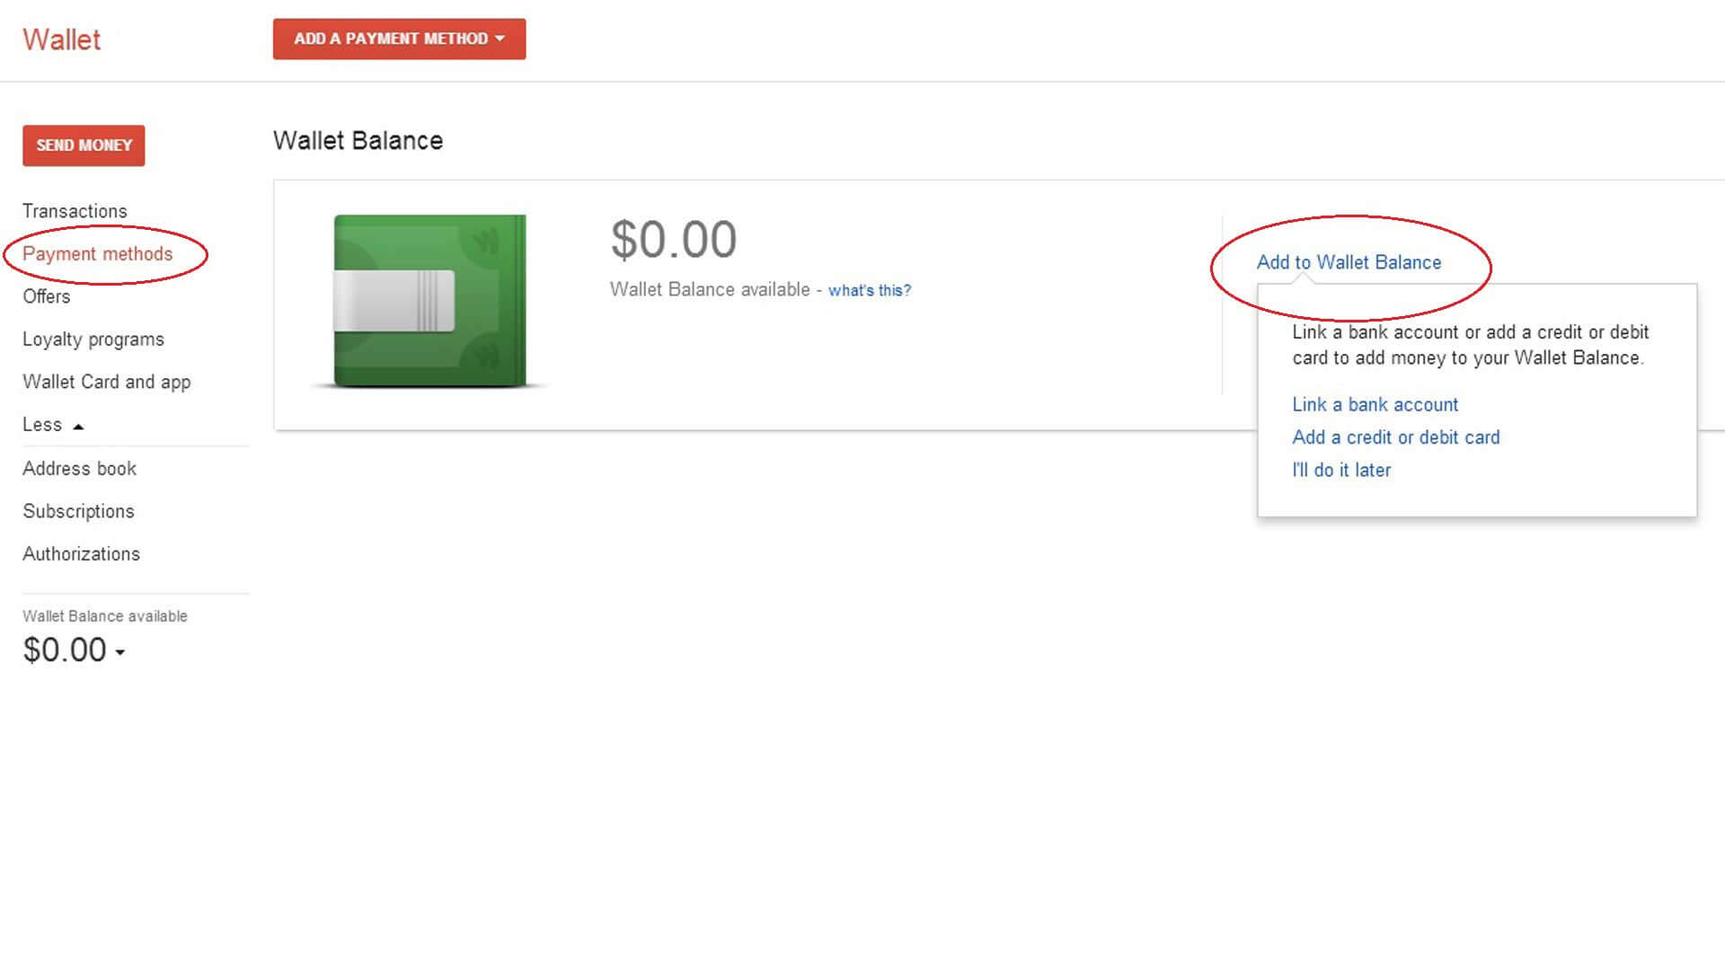Viewport: 1725px width, 970px height.
Task: Click the Authorizations menu item
Action: click(81, 553)
